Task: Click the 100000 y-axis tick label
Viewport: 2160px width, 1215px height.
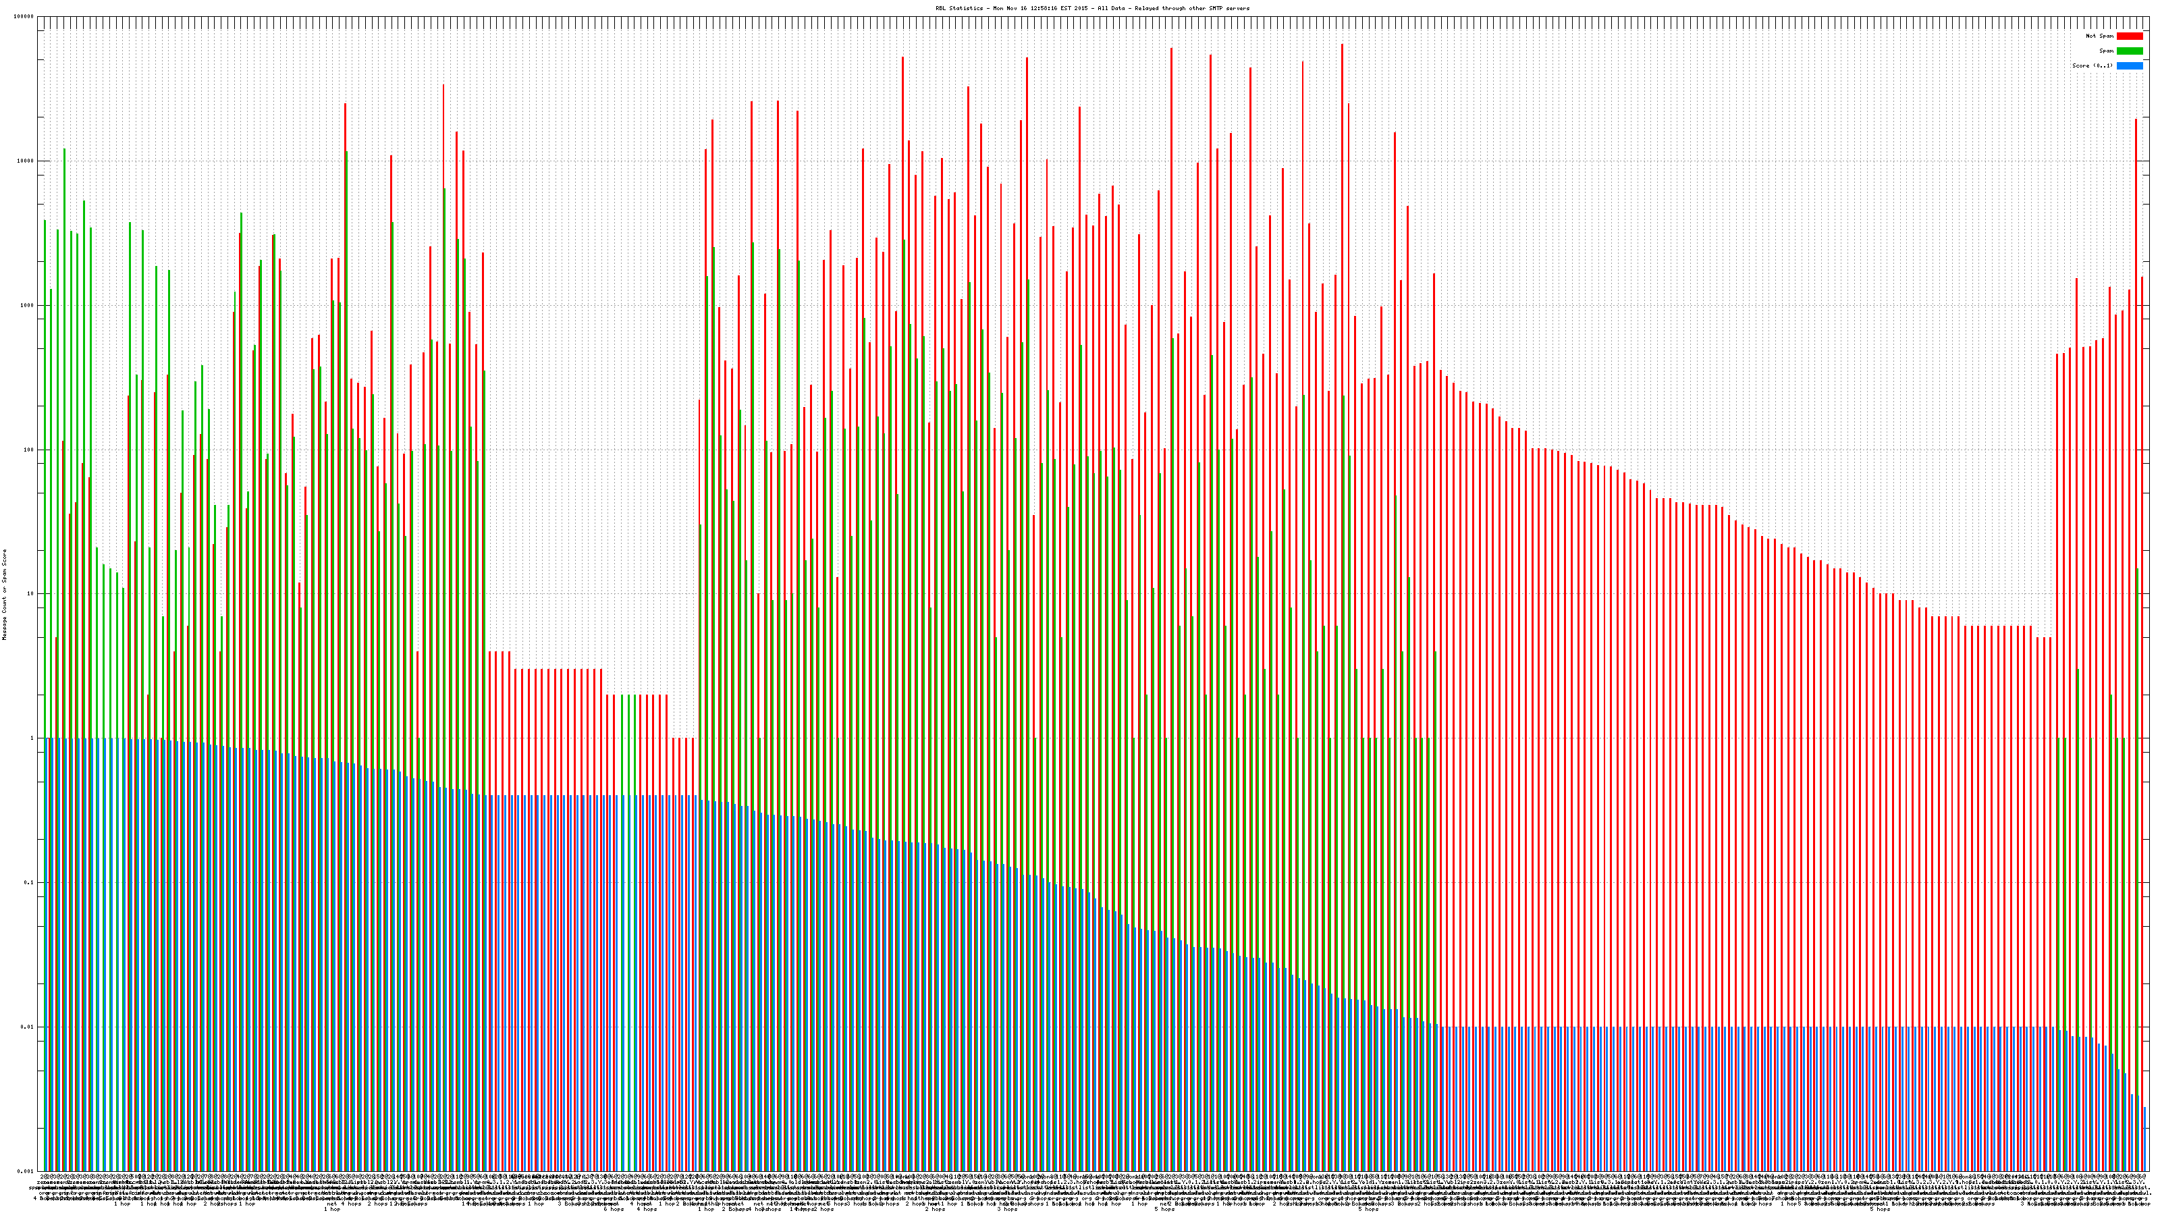Action: 24,17
